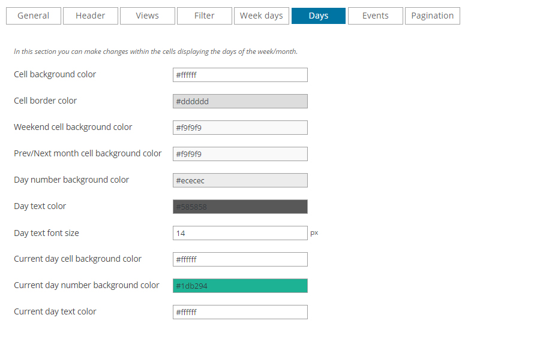
Task: Click the Cell background color field
Action: coord(240,75)
